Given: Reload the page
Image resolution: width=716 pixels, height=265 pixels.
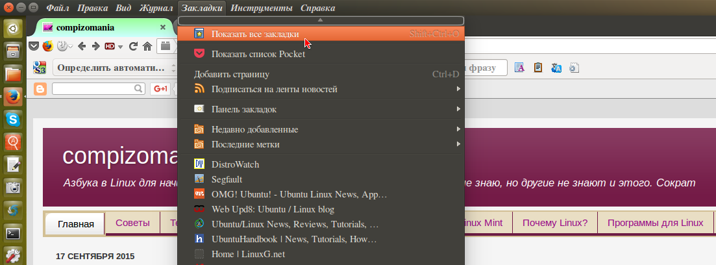Looking at the screenshot, I should tap(133, 45).
